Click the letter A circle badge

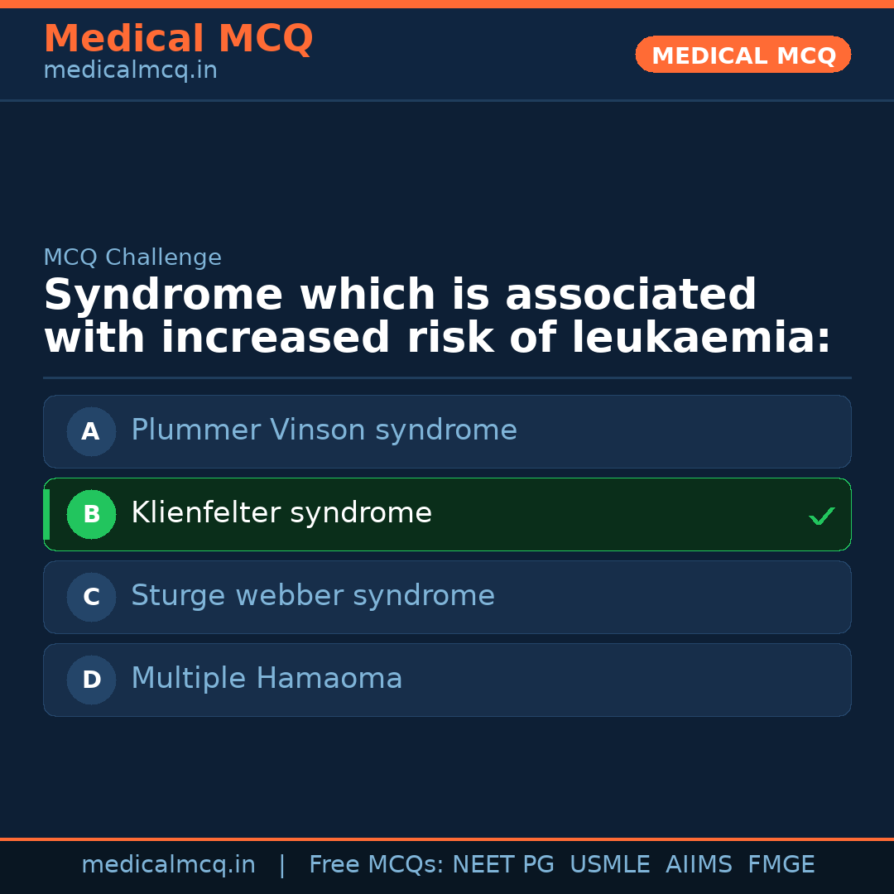click(x=91, y=431)
